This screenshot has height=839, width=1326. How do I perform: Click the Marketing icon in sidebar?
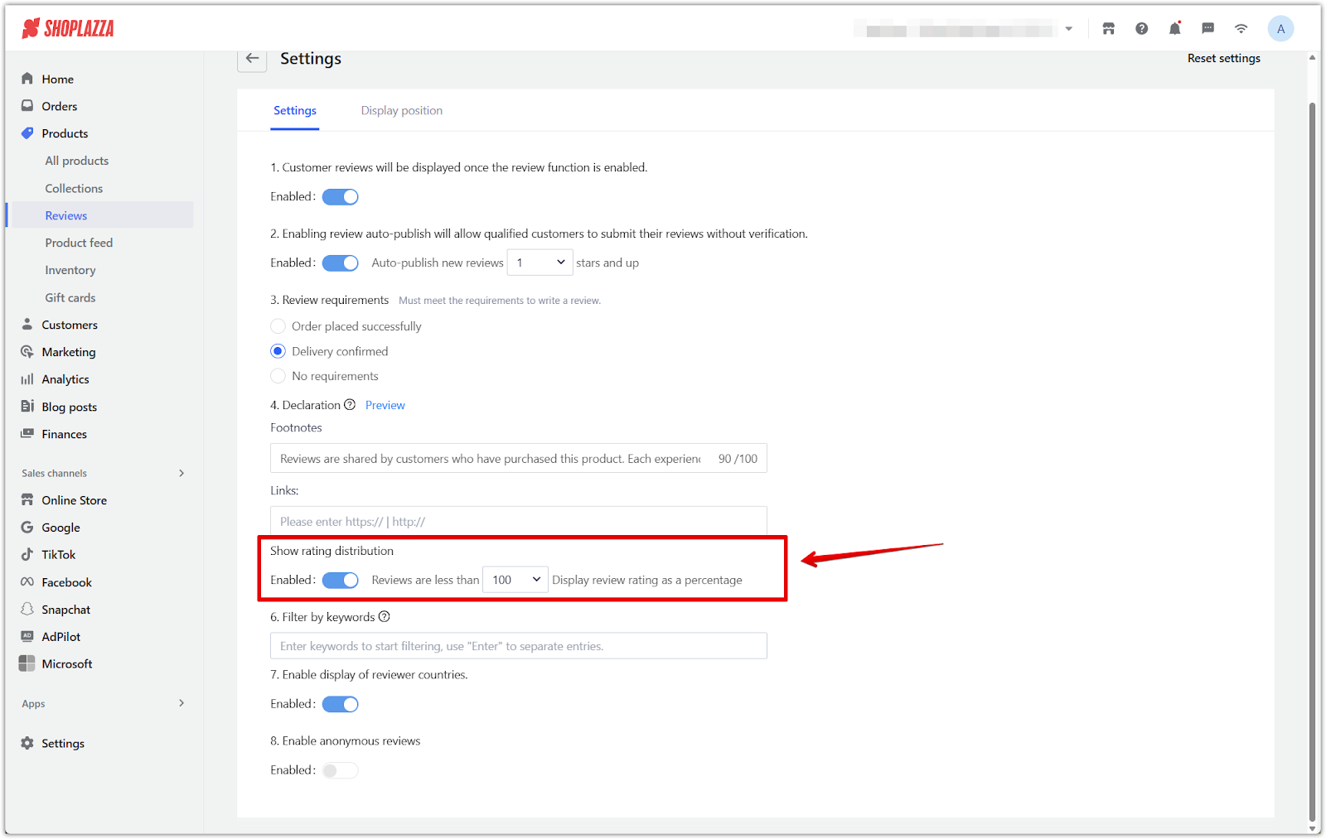click(x=27, y=352)
